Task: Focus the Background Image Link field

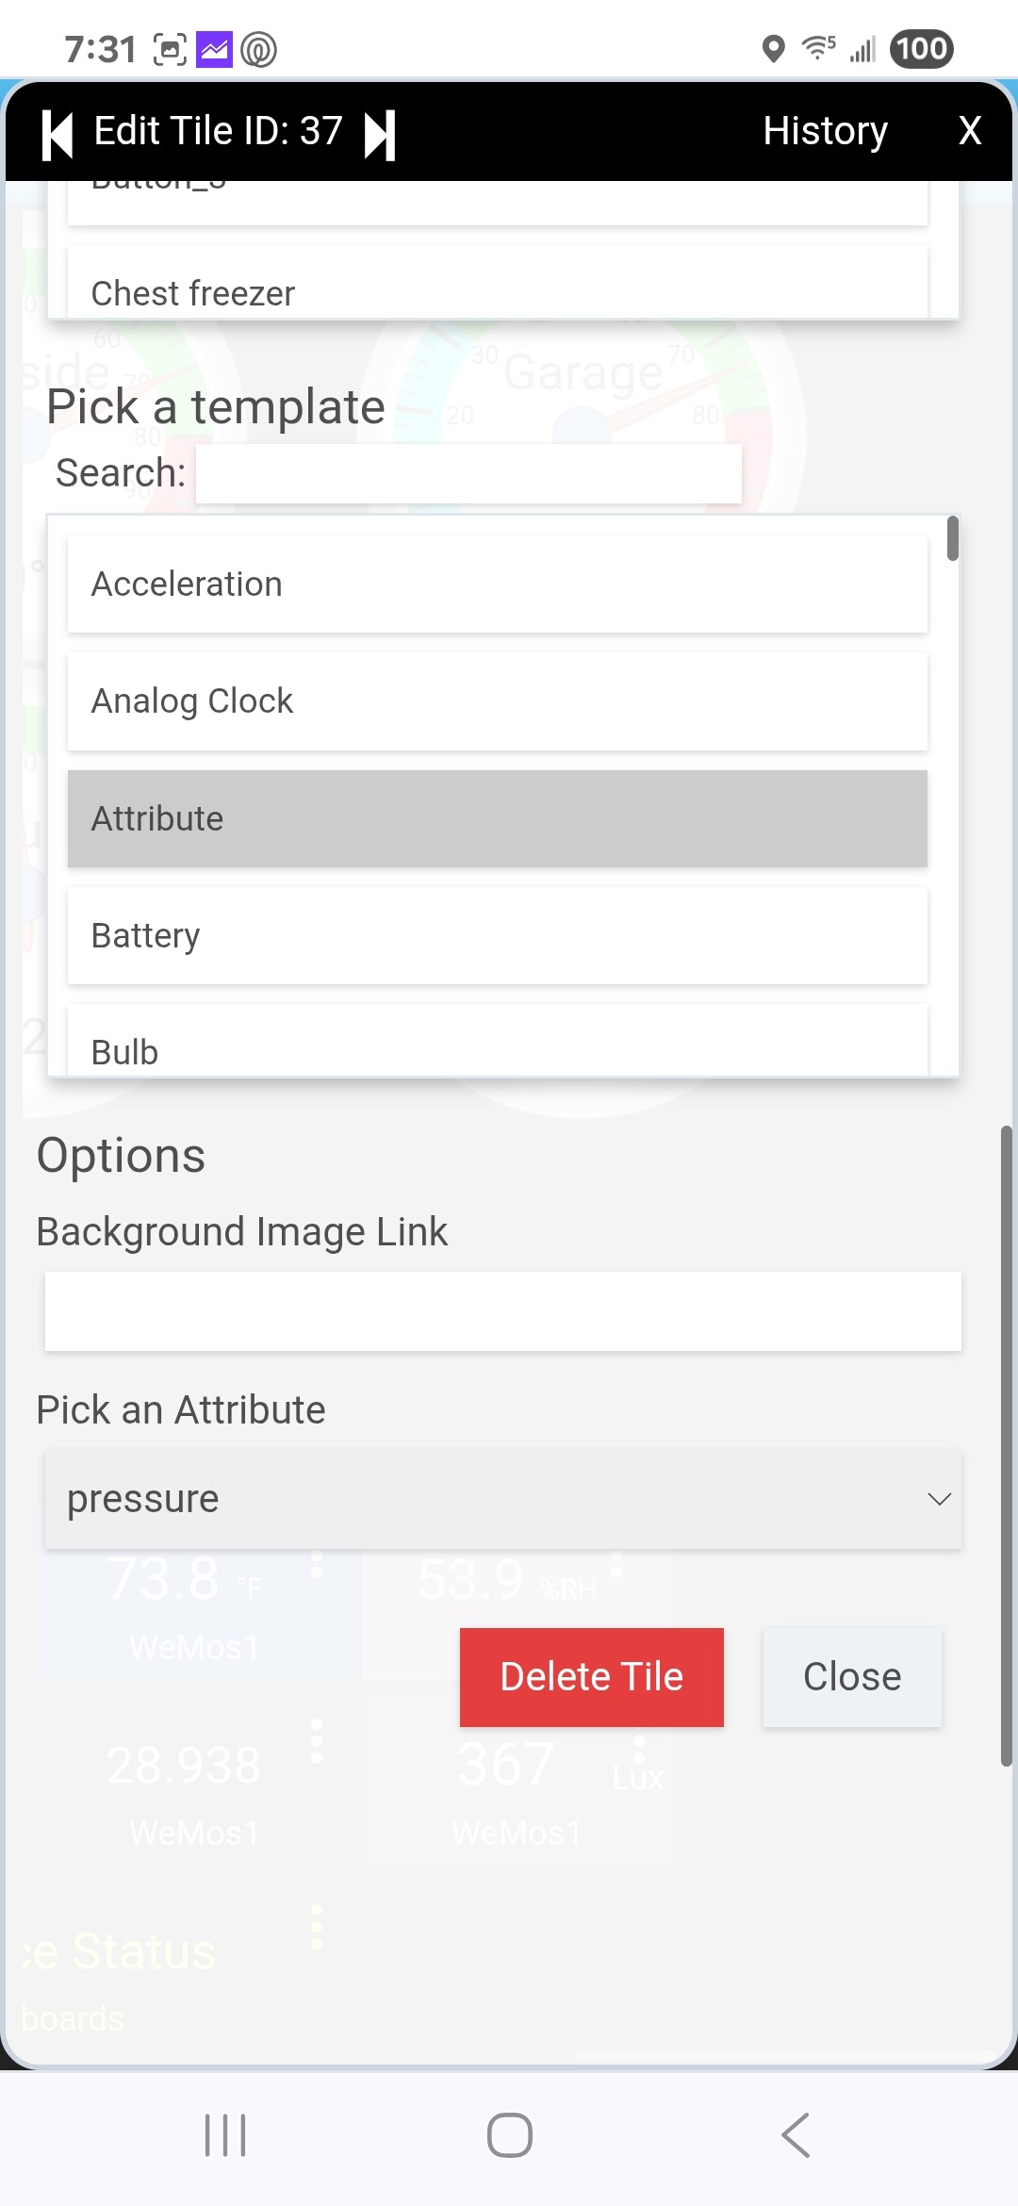Action: [503, 1311]
